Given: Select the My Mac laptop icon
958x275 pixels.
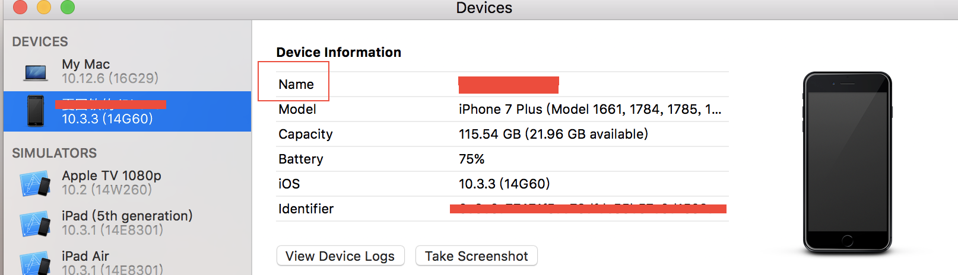Looking at the screenshot, I should [36, 73].
